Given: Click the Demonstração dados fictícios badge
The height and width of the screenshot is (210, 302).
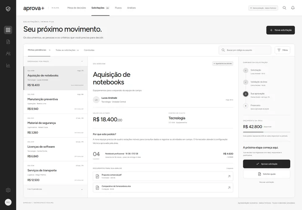Looking at the screenshot, I should (x=263, y=8).
